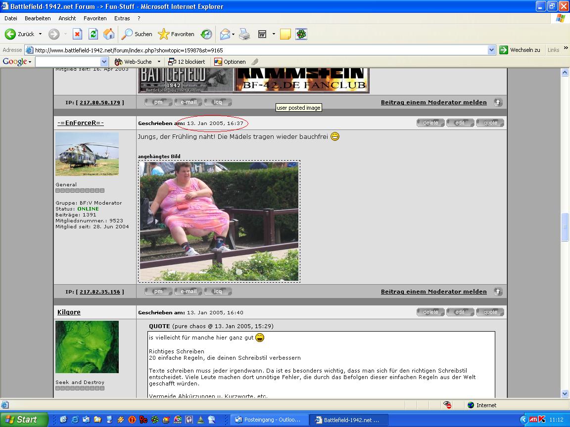Click the grey forward arrow button
The width and height of the screenshot is (570, 427).
coord(54,34)
